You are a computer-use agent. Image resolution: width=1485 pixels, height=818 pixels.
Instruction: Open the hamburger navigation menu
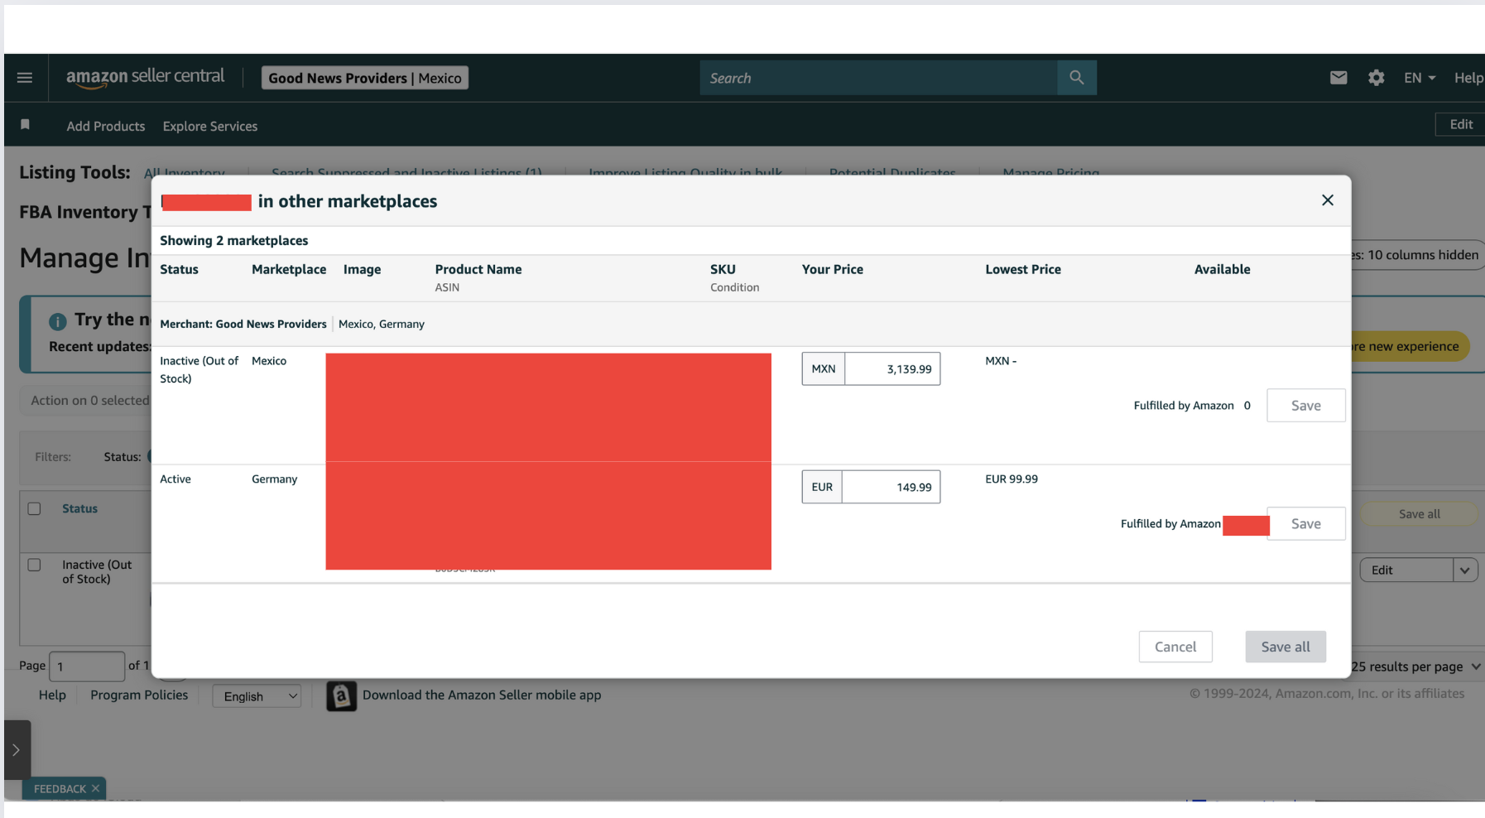[25, 78]
